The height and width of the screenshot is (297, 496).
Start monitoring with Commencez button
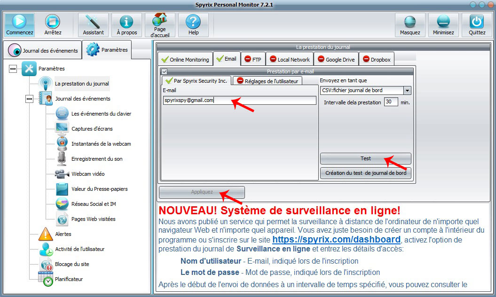(19, 24)
